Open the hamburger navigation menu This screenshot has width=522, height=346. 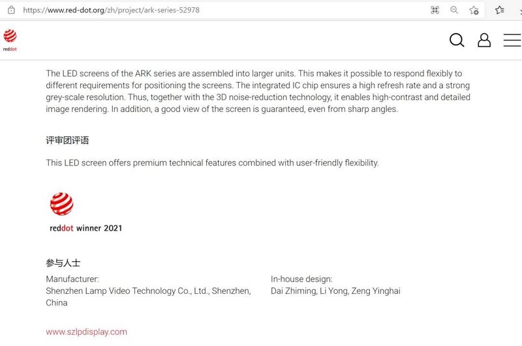click(x=512, y=40)
